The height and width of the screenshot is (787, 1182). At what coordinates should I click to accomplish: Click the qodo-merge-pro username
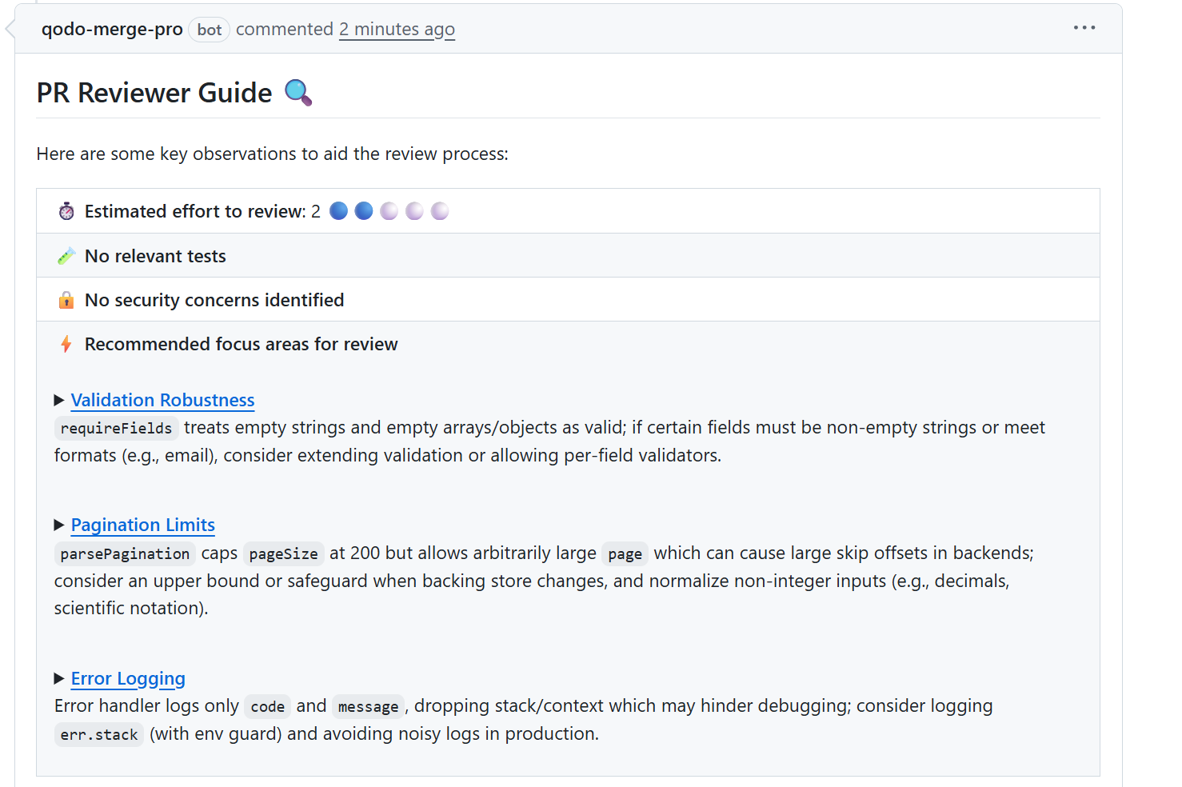[112, 29]
